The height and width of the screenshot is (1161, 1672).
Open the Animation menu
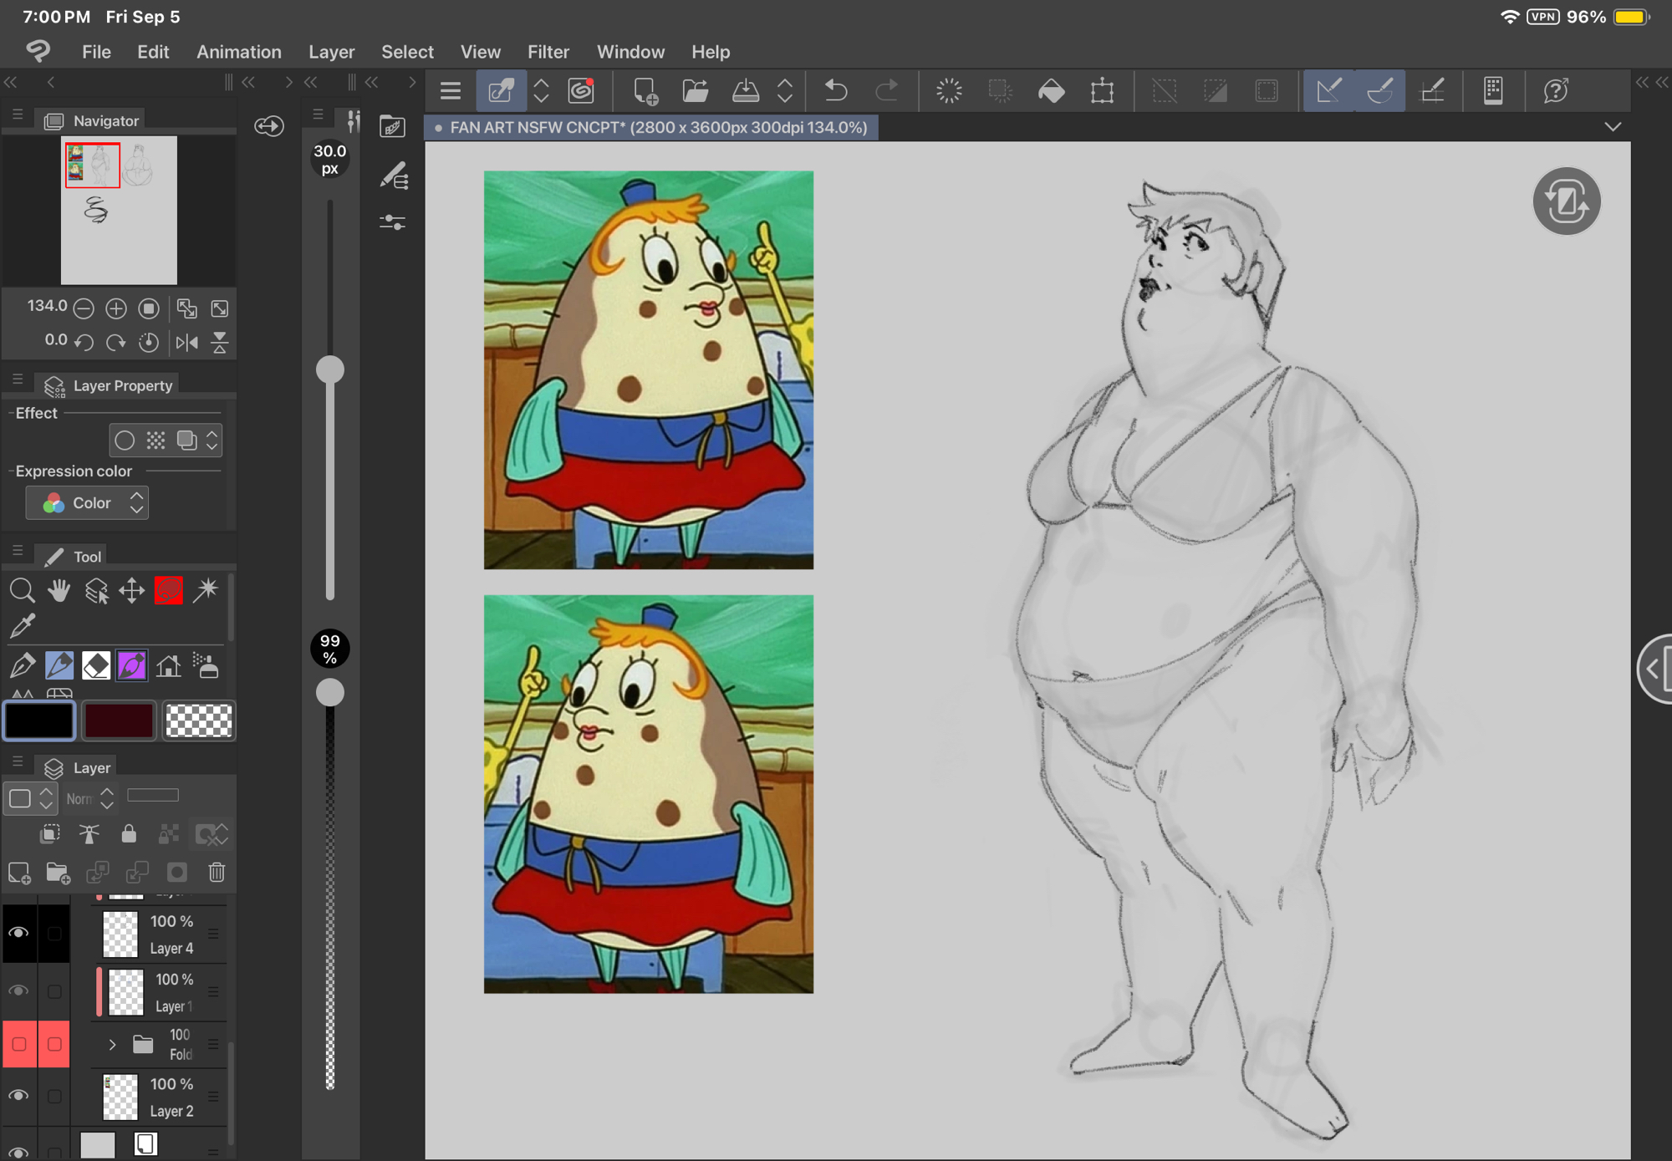point(238,52)
